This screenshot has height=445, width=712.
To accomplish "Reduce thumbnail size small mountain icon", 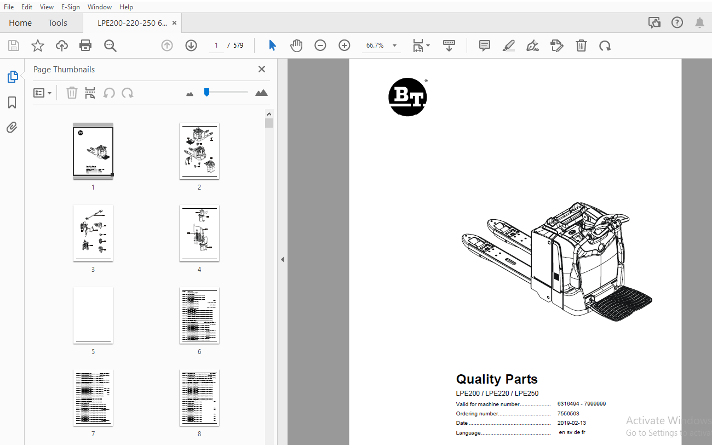I will click(x=190, y=94).
